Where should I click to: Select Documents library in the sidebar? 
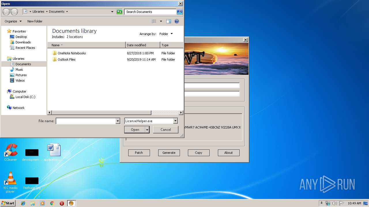pyautogui.click(x=23, y=64)
